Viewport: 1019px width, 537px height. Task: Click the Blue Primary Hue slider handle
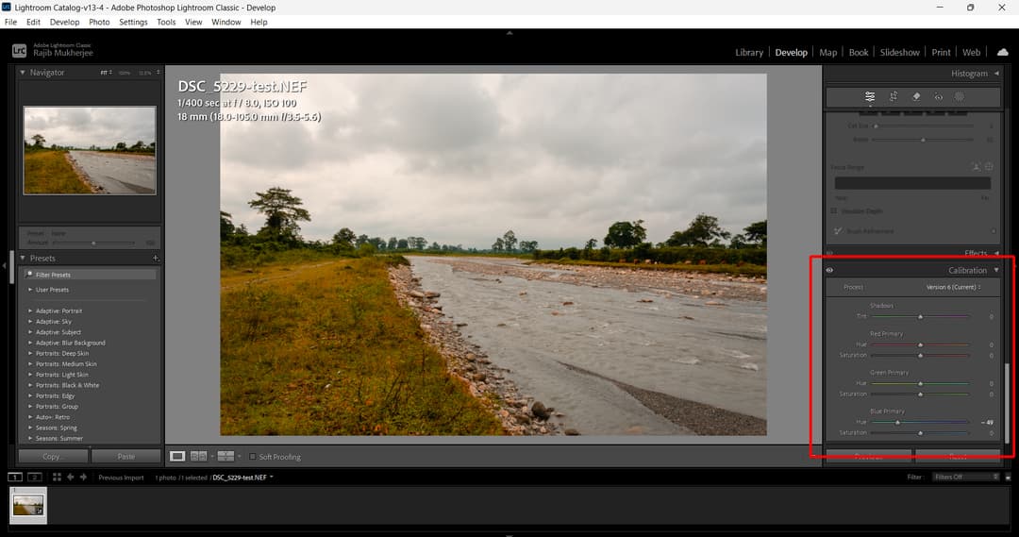point(897,423)
